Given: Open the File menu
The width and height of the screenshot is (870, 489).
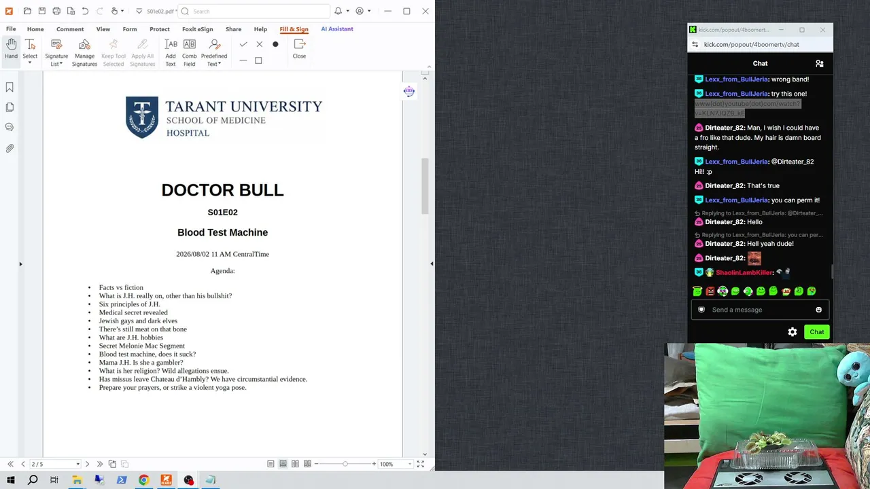Looking at the screenshot, I should (x=11, y=29).
